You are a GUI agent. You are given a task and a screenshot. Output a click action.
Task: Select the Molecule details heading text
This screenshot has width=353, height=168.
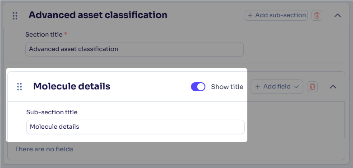72,86
